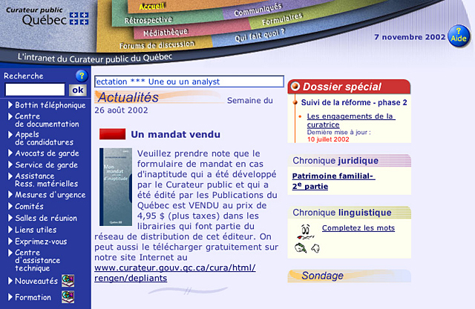Screen dimensions: 475x309
Task: Open the Completez les mots link
Action: [x=358, y=228]
